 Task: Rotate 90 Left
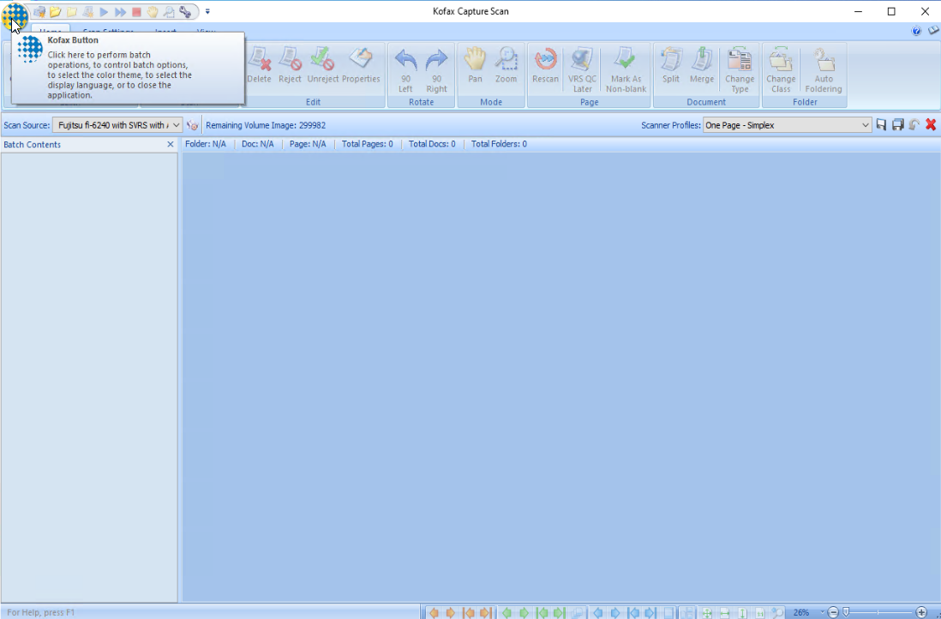pyautogui.click(x=405, y=70)
